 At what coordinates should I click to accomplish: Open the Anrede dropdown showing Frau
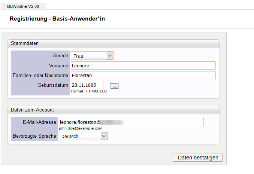tap(92, 56)
